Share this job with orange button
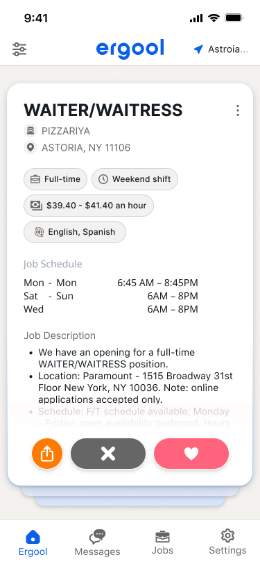Screen dimensions: 260x564 [x=47, y=454]
